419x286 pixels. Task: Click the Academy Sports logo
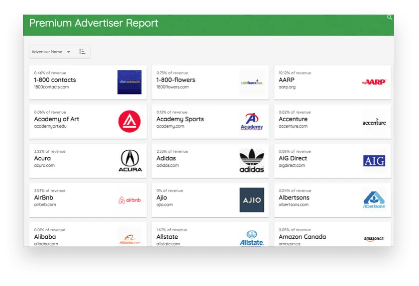(x=252, y=122)
